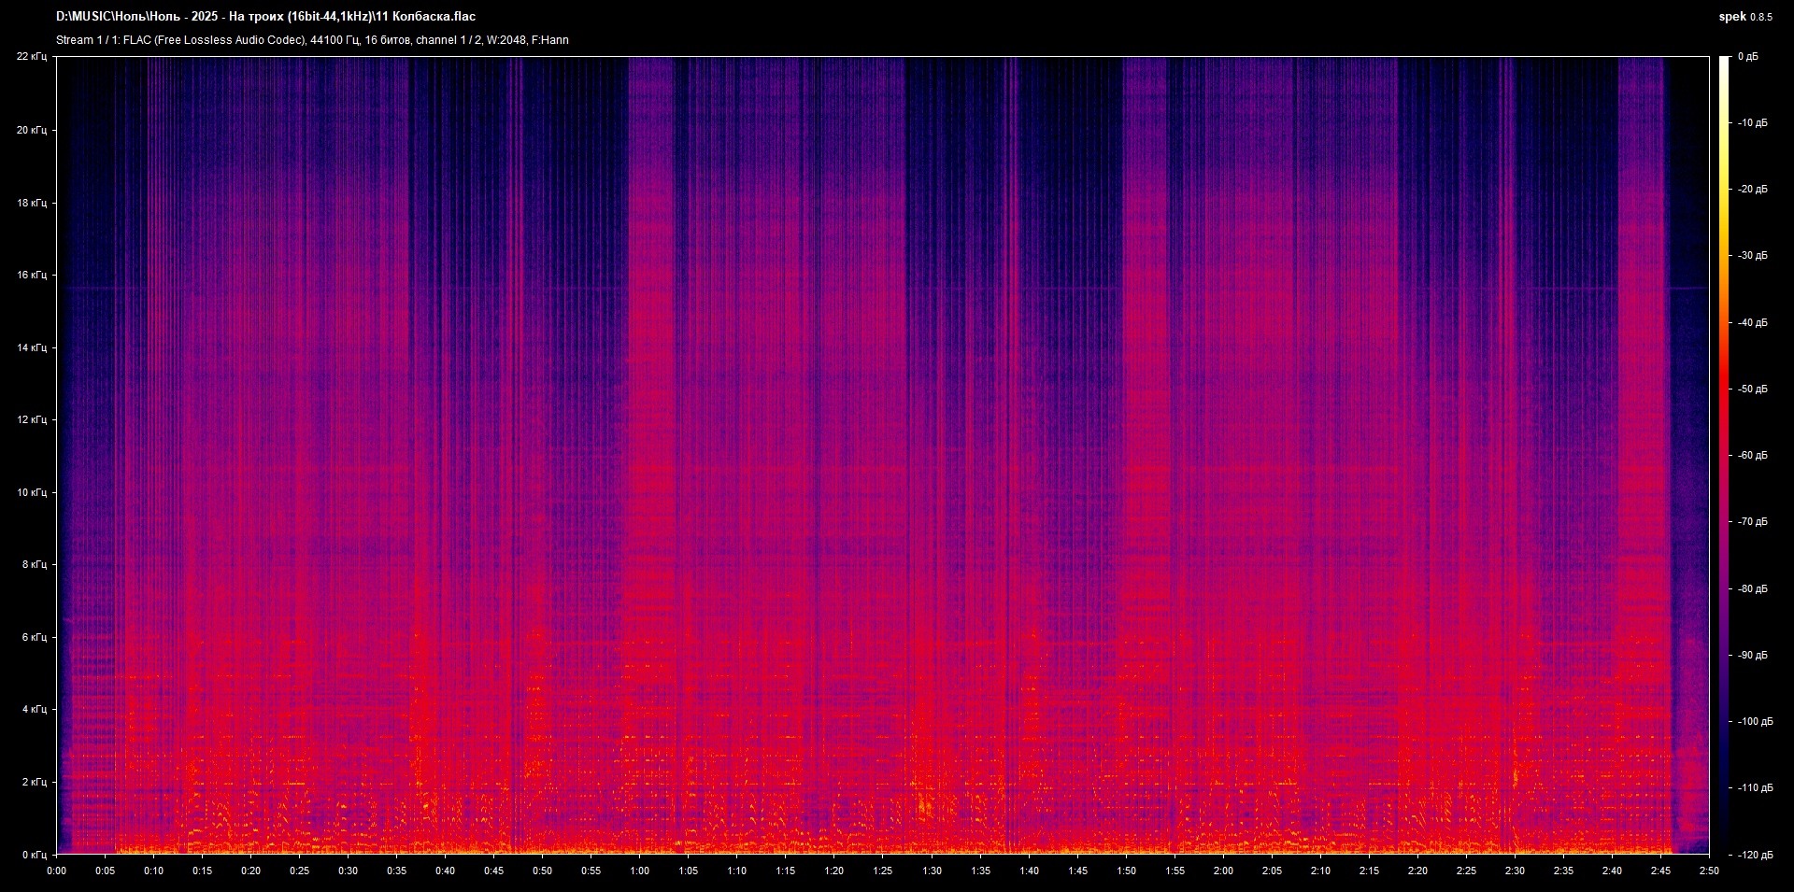Click the filename text 11 Колбаска.flac
1794x892 pixels.
[x=425, y=16]
